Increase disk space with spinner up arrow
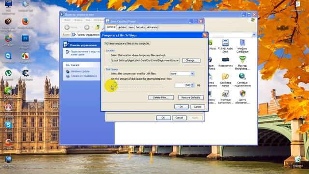This screenshot has height=174, width=309. (193, 84)
